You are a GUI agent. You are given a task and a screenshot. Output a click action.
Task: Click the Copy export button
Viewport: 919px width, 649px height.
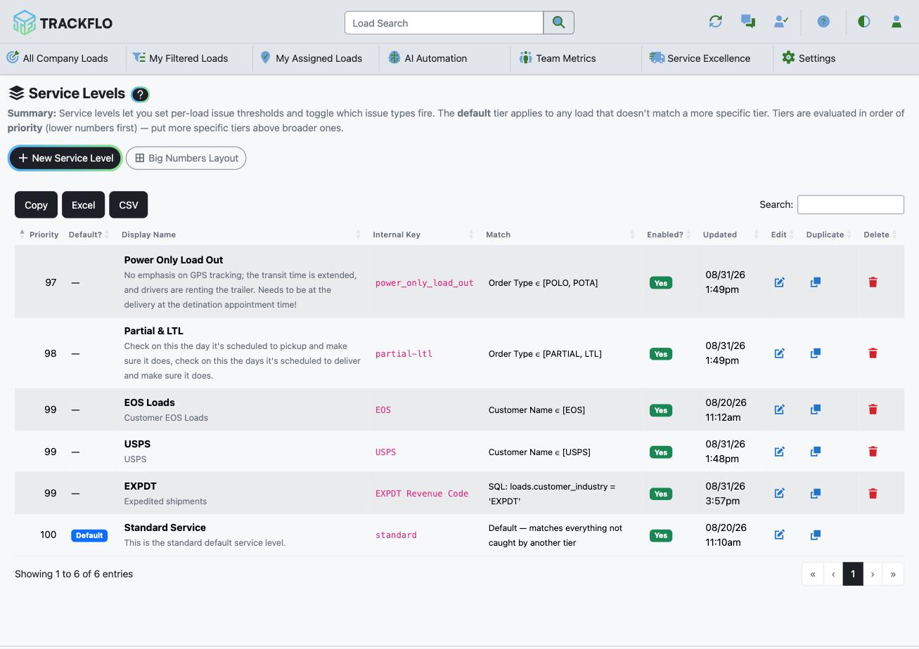36,205
